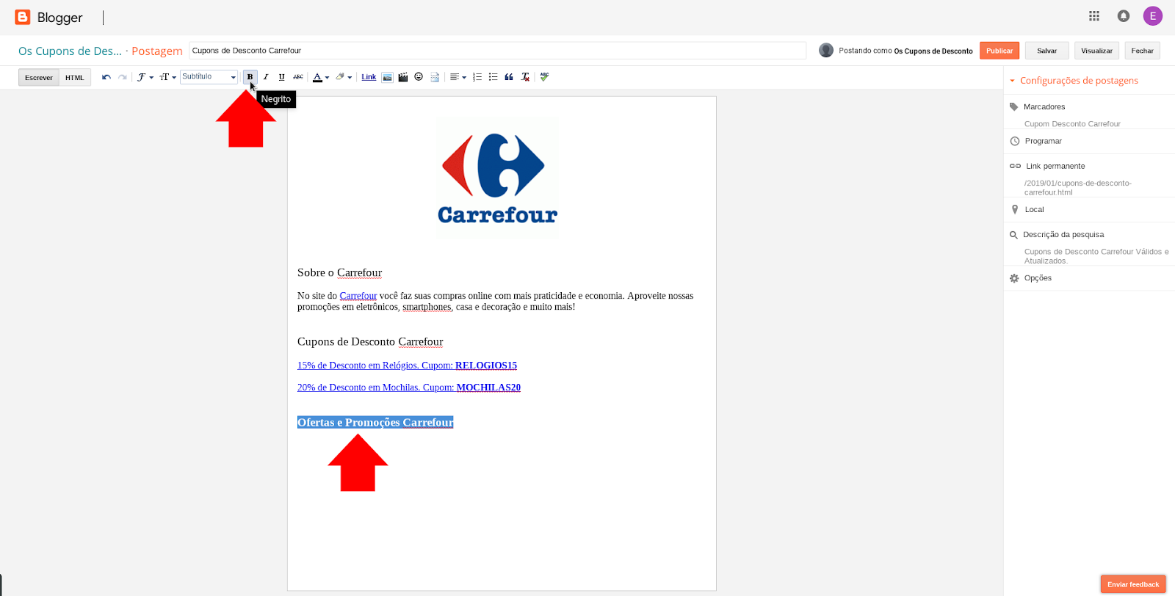Click the Publicar button
The image size is (1175, 596).
pyautogui.click(x=999, y=51)
